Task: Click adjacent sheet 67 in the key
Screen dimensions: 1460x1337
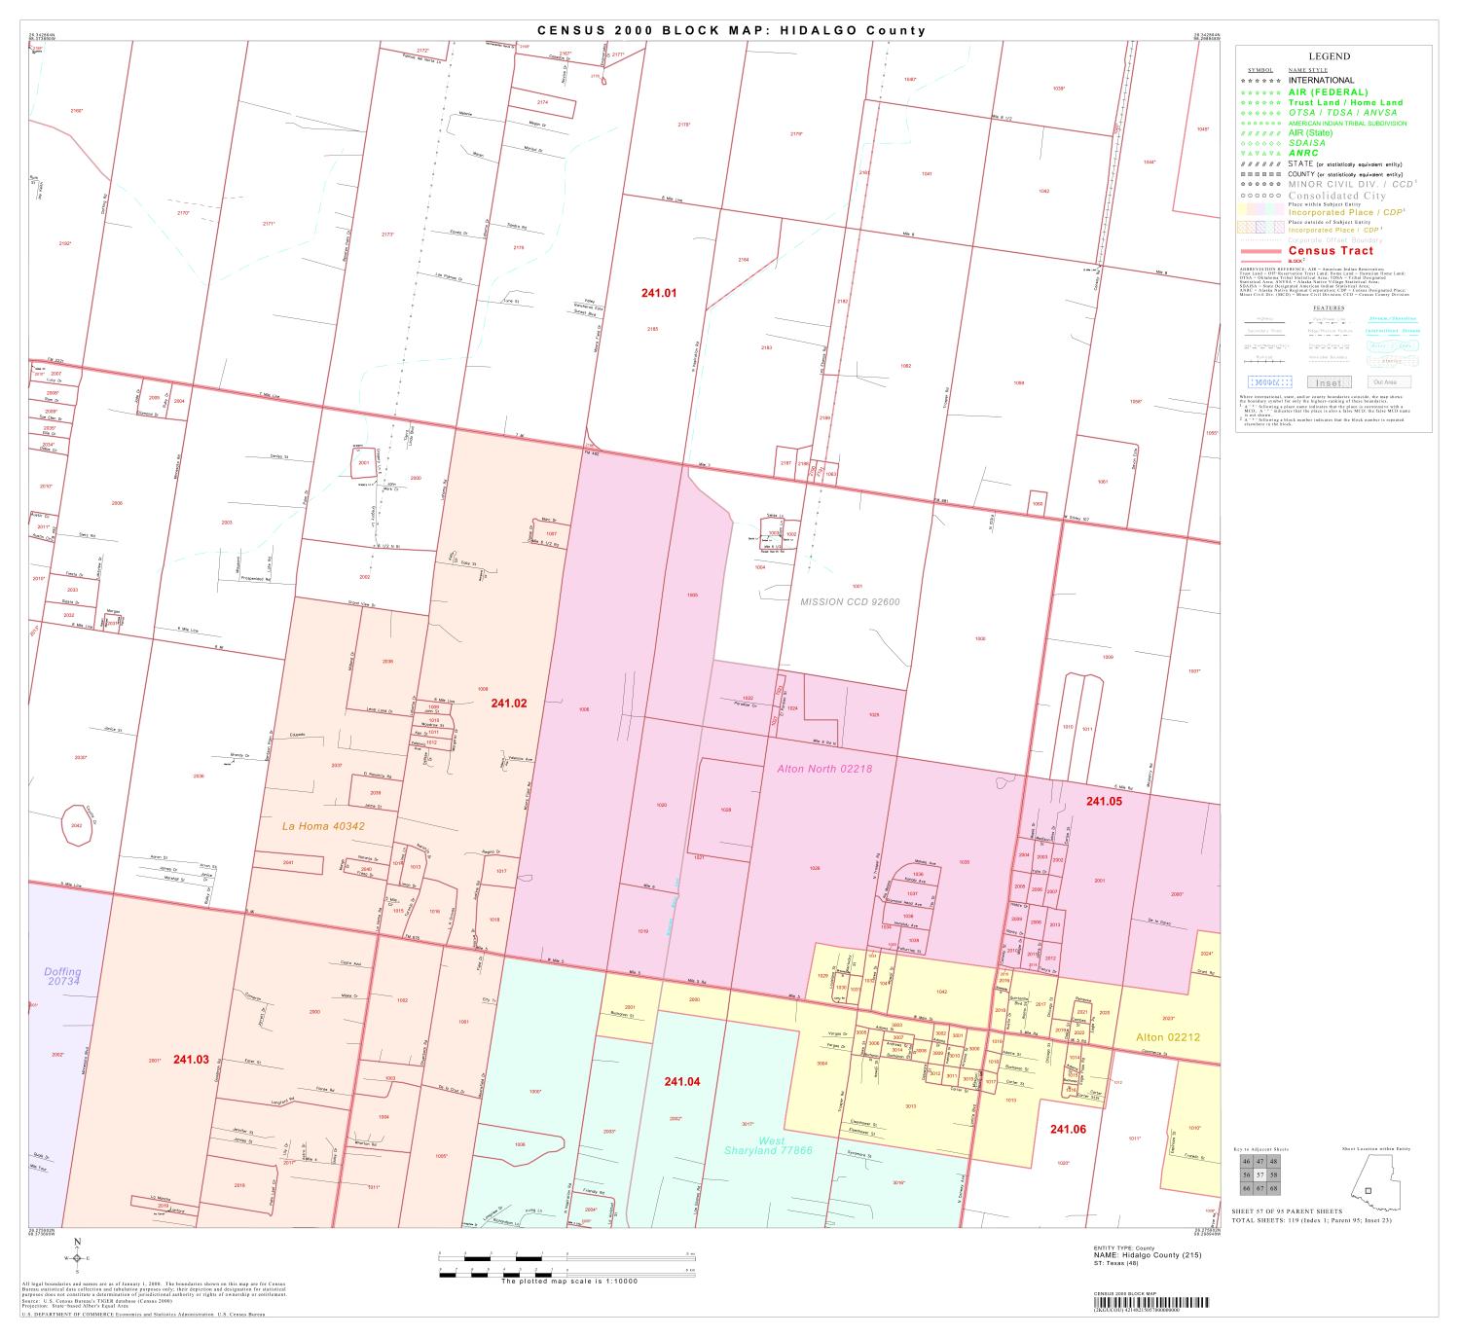Action: (x=1259, y=1188)
